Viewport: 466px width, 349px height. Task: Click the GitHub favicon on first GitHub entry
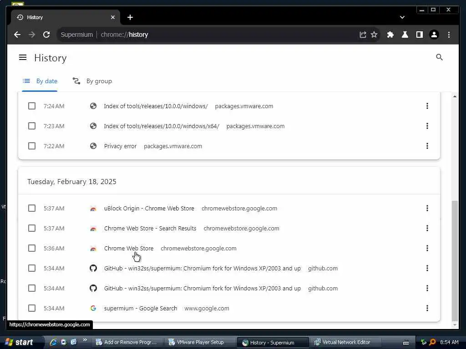pyautogui.click(x=93, y=268)
